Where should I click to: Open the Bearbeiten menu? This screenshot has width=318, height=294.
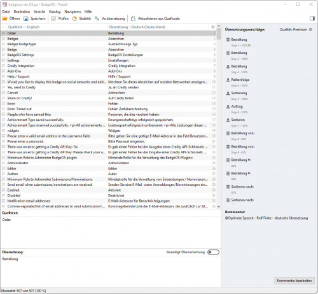click(22, 11)
